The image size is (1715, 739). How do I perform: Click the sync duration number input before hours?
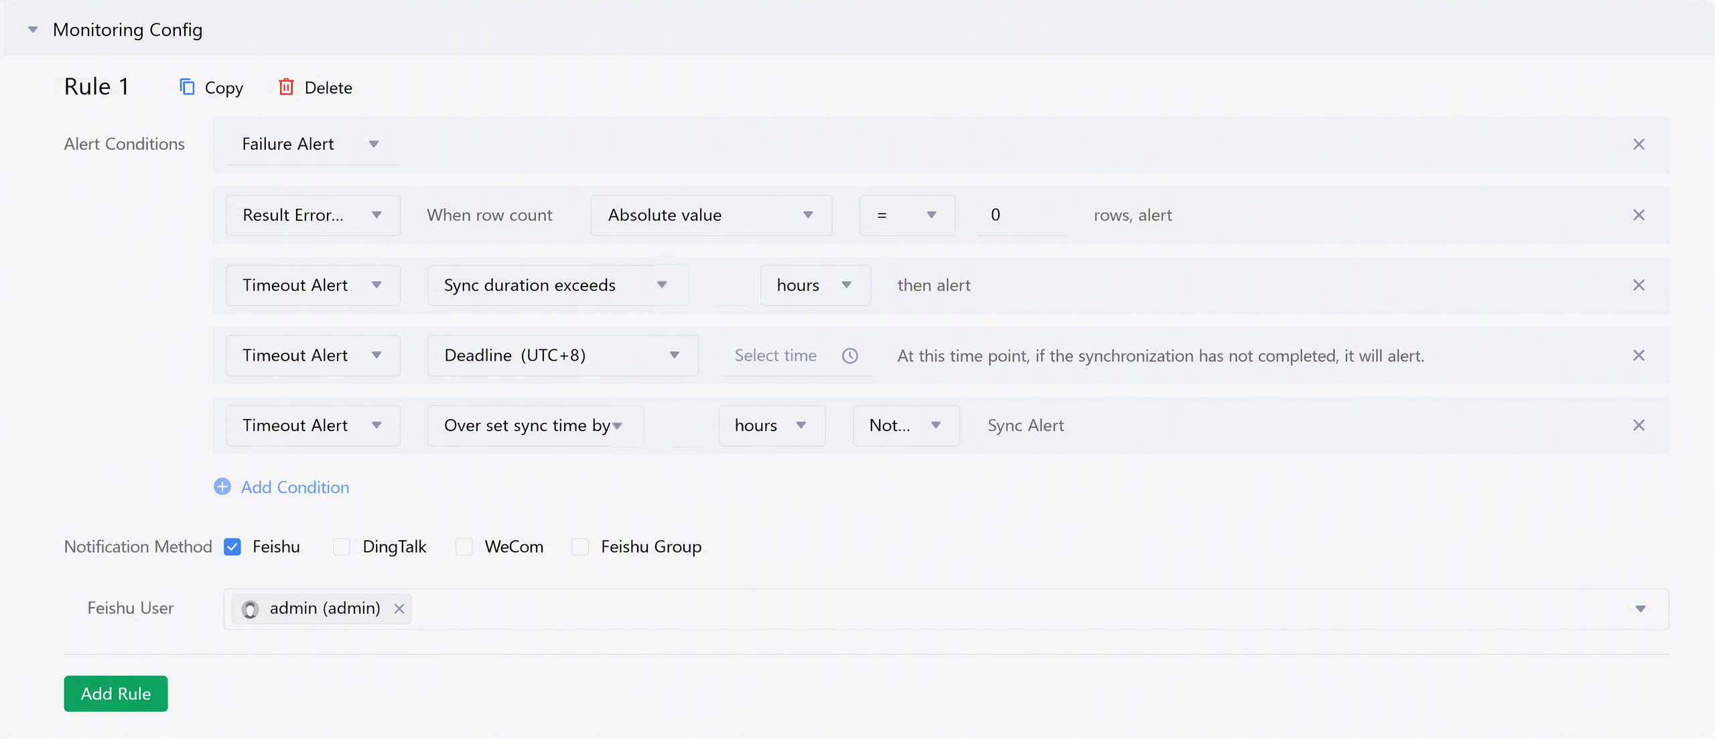[732, 285]
